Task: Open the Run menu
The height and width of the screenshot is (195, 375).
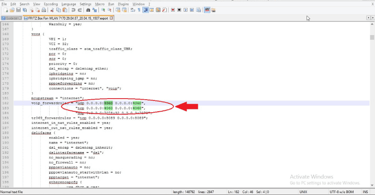Action: click(x=111, y=4)
